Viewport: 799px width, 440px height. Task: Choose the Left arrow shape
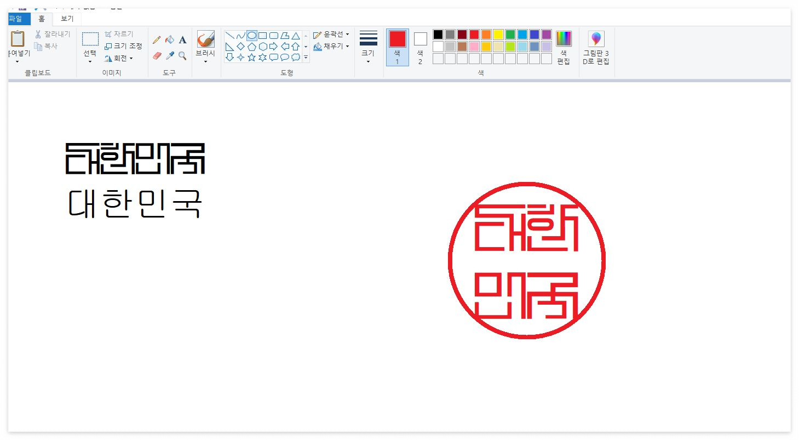(x=284, y=47)
